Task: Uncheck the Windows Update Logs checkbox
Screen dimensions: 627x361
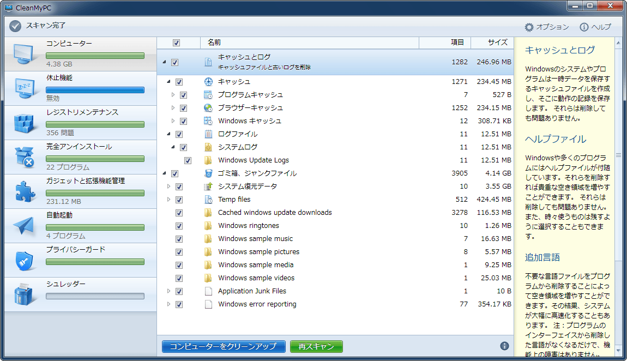Action: pos(188,161)
